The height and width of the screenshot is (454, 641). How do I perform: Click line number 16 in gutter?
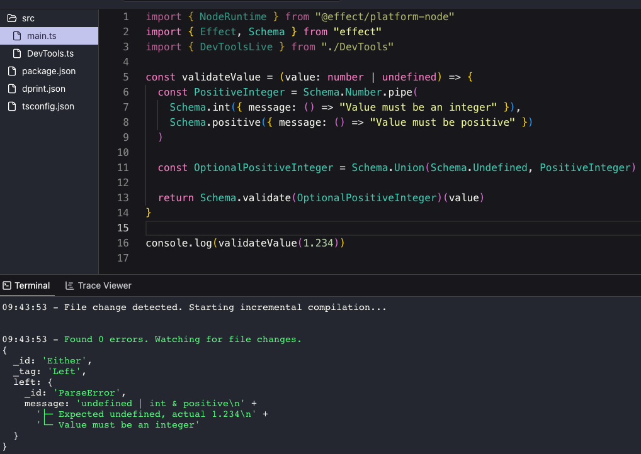point(123,243)
